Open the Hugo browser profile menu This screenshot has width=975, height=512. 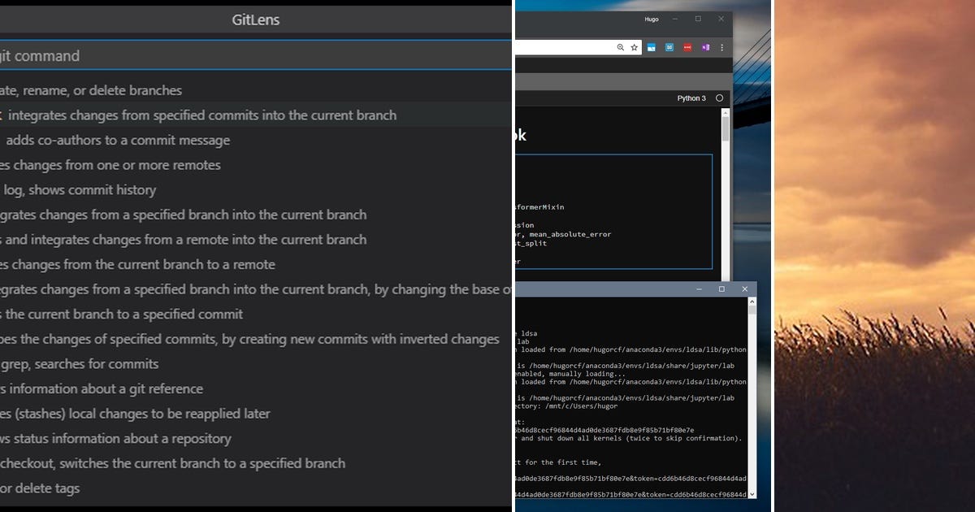tap(651, 18)
